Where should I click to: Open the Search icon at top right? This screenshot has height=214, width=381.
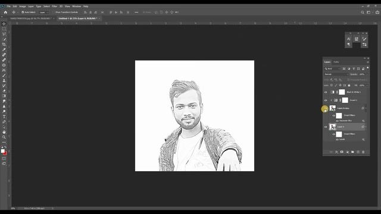click(x=363, y=12)
